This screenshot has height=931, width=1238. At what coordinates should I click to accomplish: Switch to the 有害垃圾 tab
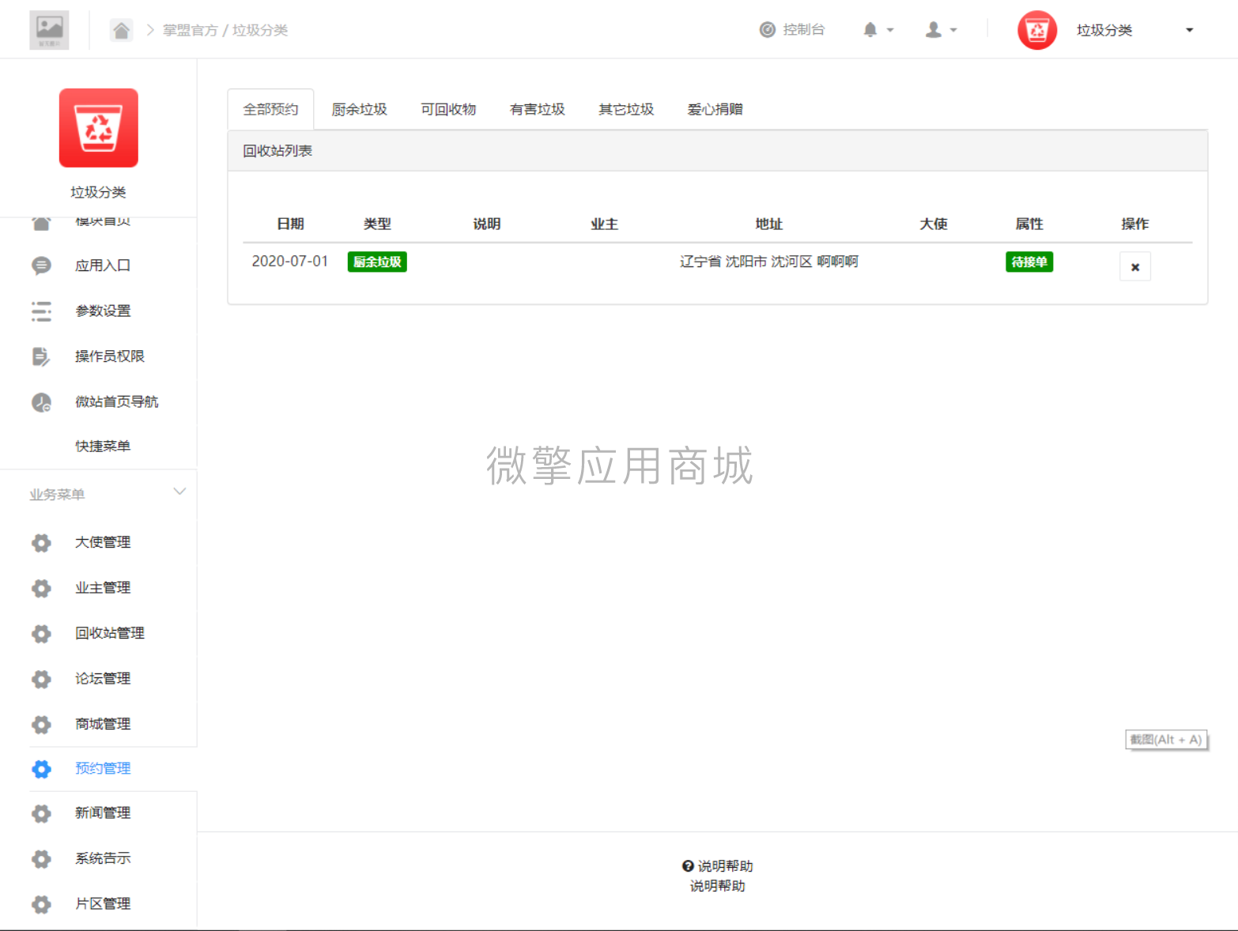(x=538, y=109)
